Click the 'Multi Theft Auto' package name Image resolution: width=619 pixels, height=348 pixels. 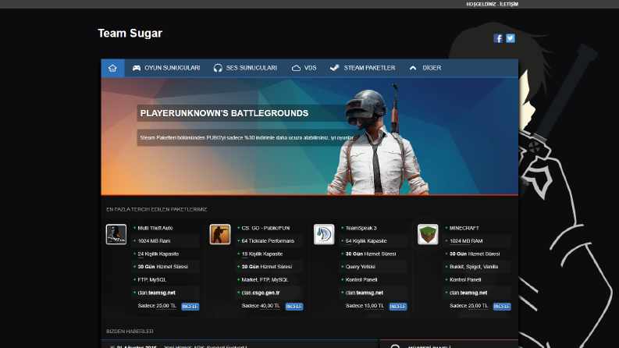click(155, 228)
